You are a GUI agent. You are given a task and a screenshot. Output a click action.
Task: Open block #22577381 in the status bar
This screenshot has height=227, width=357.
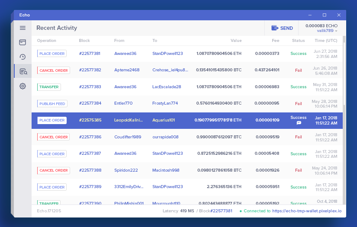[221, 211]
